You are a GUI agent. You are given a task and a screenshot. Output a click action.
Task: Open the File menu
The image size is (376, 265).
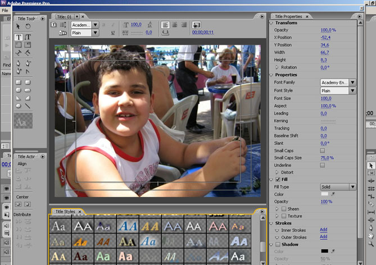coord(5,10)
